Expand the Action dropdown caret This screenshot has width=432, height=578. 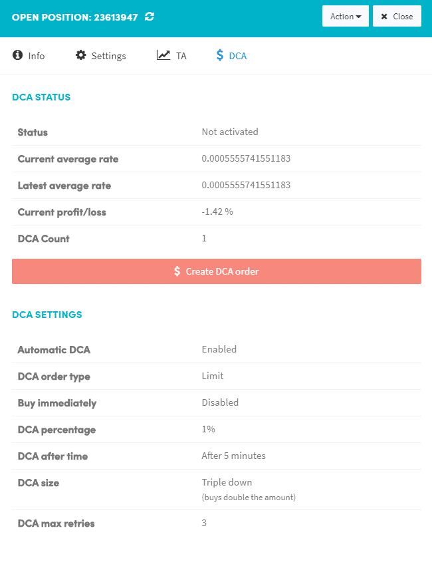point(358,17)
